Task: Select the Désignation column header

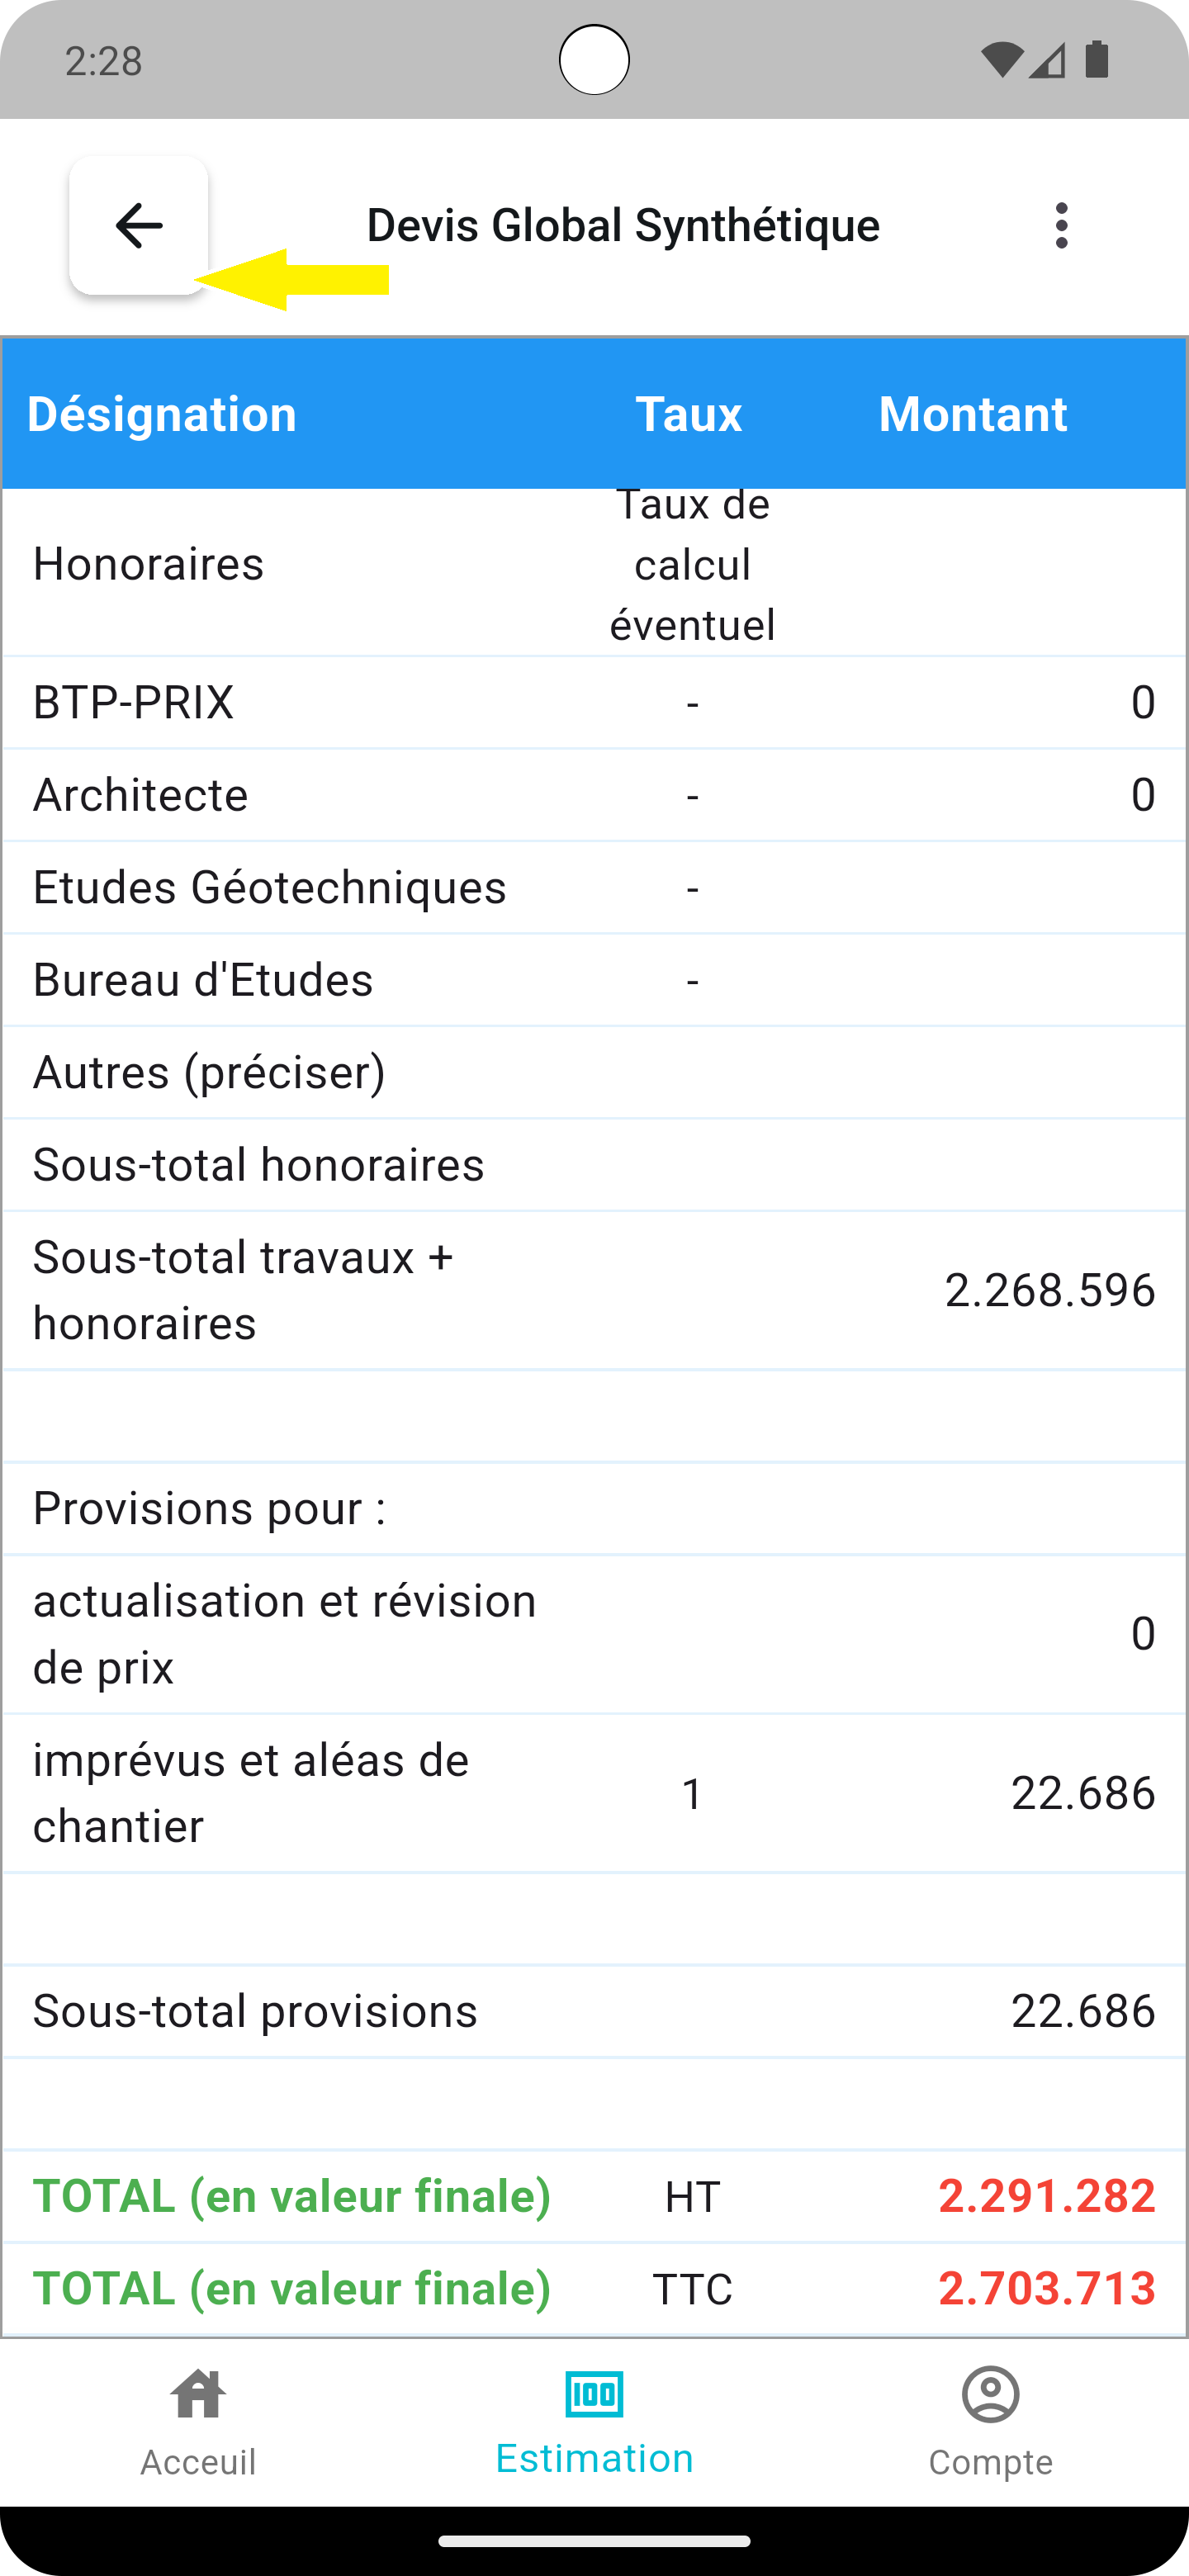Action: (162, 414)
